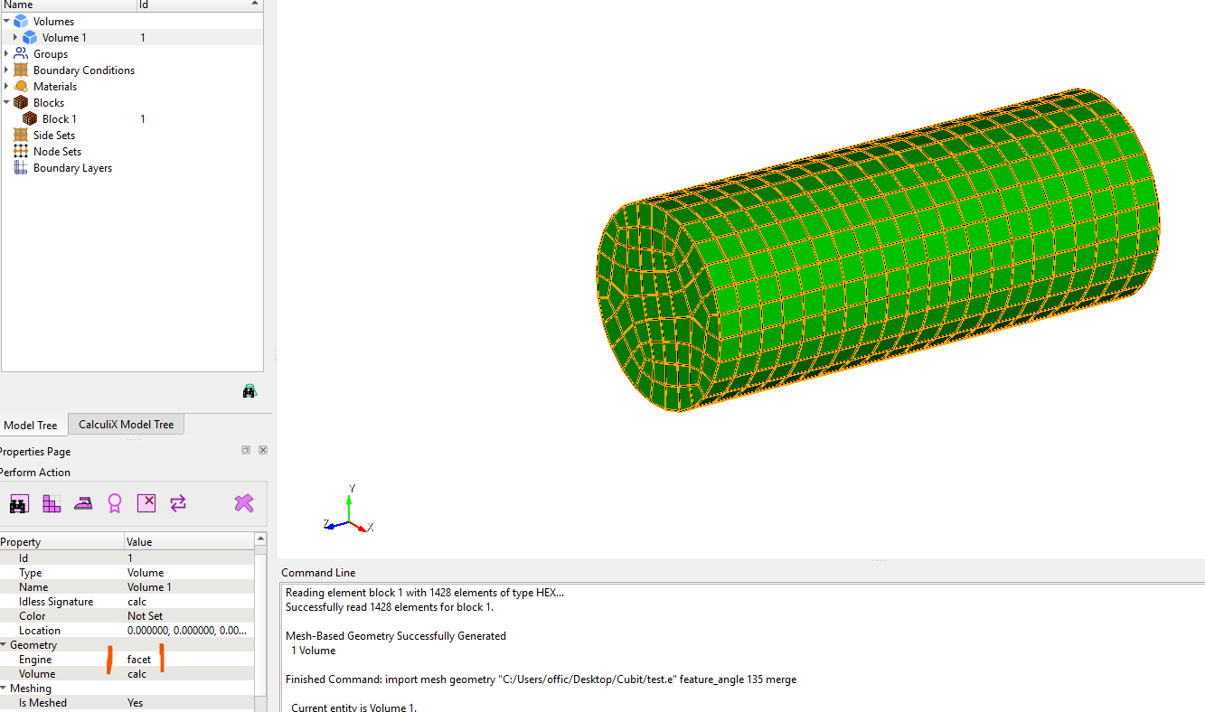Screen dimensions: 1205x712
Task: Click the purple iron smooth icon
Action: click(x=83, y=503)
